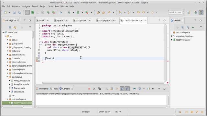Click the editor vertical scrollbar

[x=165, y=53]
